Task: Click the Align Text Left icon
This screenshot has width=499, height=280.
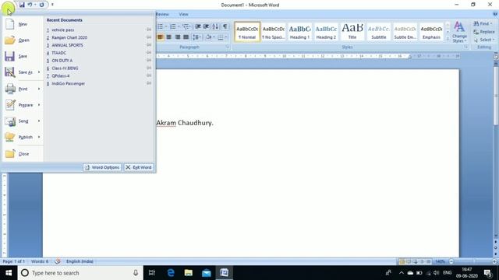Action: coord(161,37)
